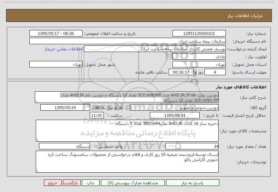278x192 pixels.
Task: Click the resize handle of شرح کلی نیاز box
Action: 37,101
